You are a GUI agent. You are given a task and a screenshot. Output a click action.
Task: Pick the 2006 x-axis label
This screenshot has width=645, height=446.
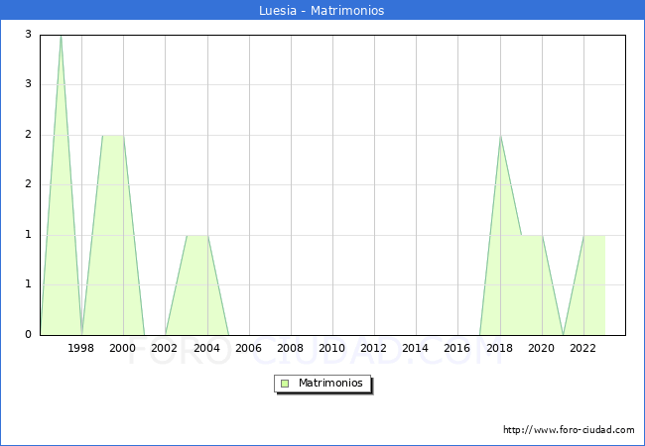(248, 349)
